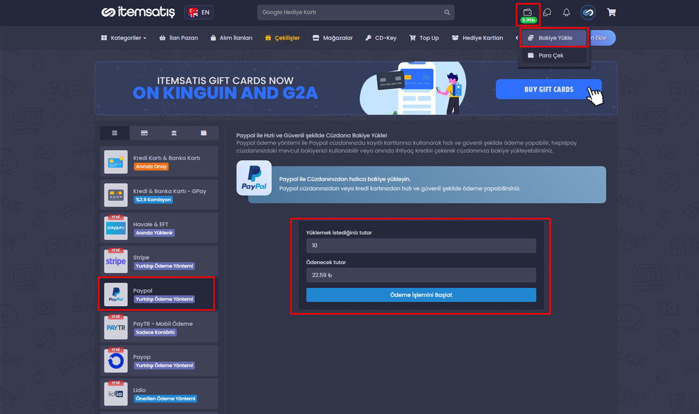Open the chat messages icon

tap(547, 12)
